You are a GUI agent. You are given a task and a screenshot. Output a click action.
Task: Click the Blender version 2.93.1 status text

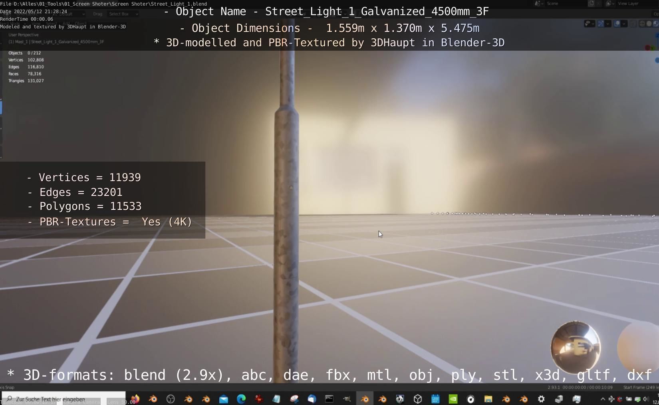(x=554, y=387)
